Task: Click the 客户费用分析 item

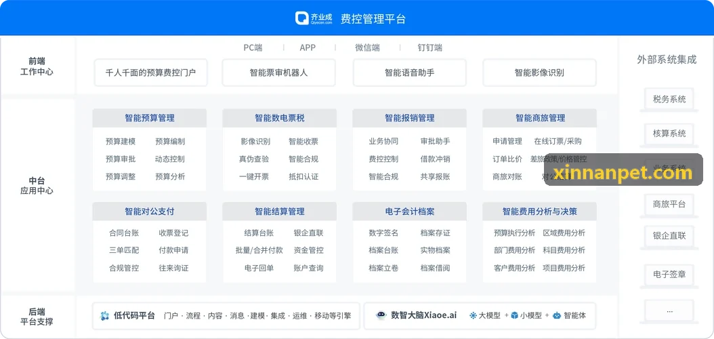Action: pos(515,268)
